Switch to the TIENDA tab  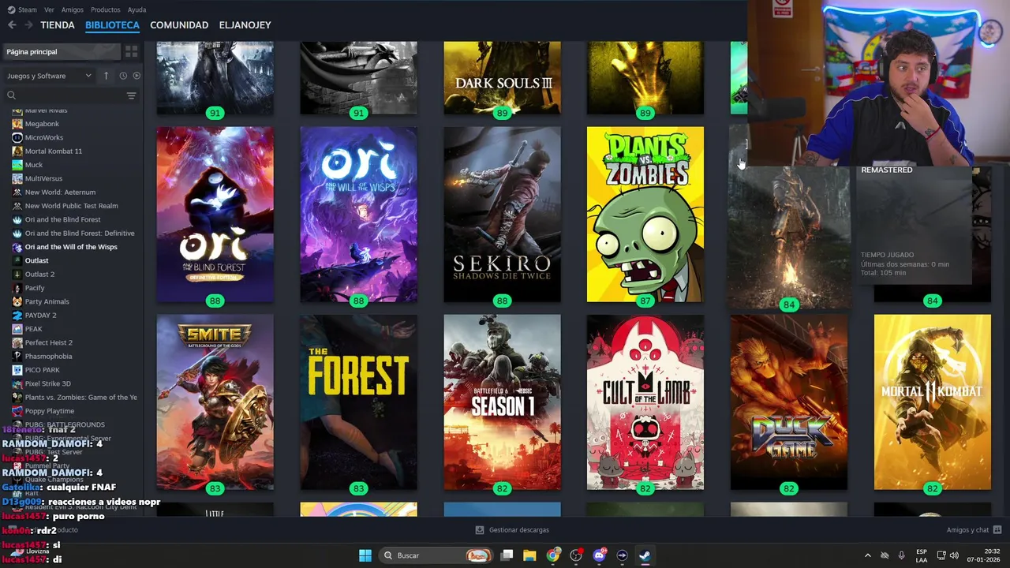coord(58,25)
